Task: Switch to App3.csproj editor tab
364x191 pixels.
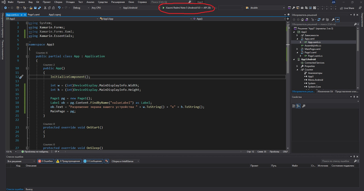Action: click(x=55, y=14)
